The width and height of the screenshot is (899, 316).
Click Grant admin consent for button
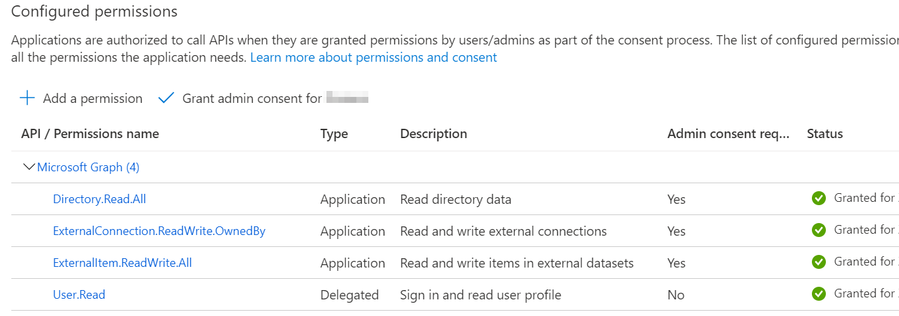click(252, 98)
